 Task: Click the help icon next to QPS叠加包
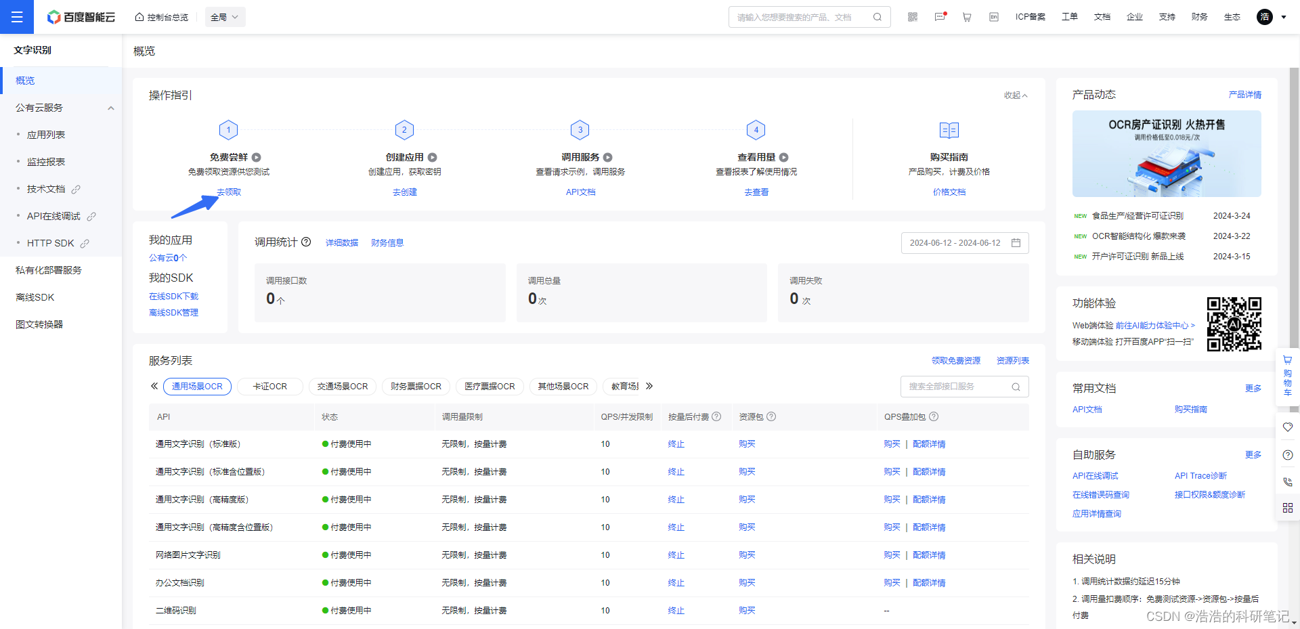point(933,416)
